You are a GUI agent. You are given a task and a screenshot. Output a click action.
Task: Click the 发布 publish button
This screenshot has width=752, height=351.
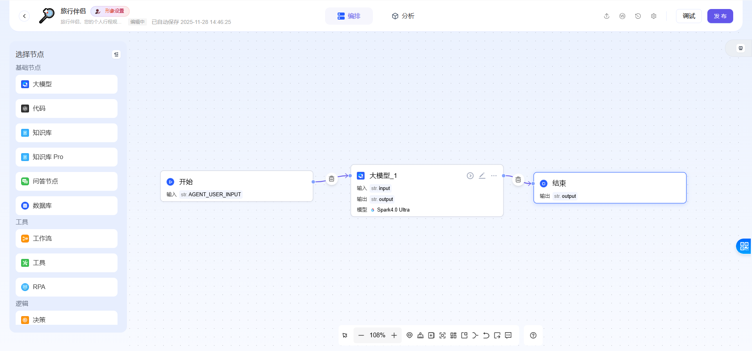(x=720, y=16)
